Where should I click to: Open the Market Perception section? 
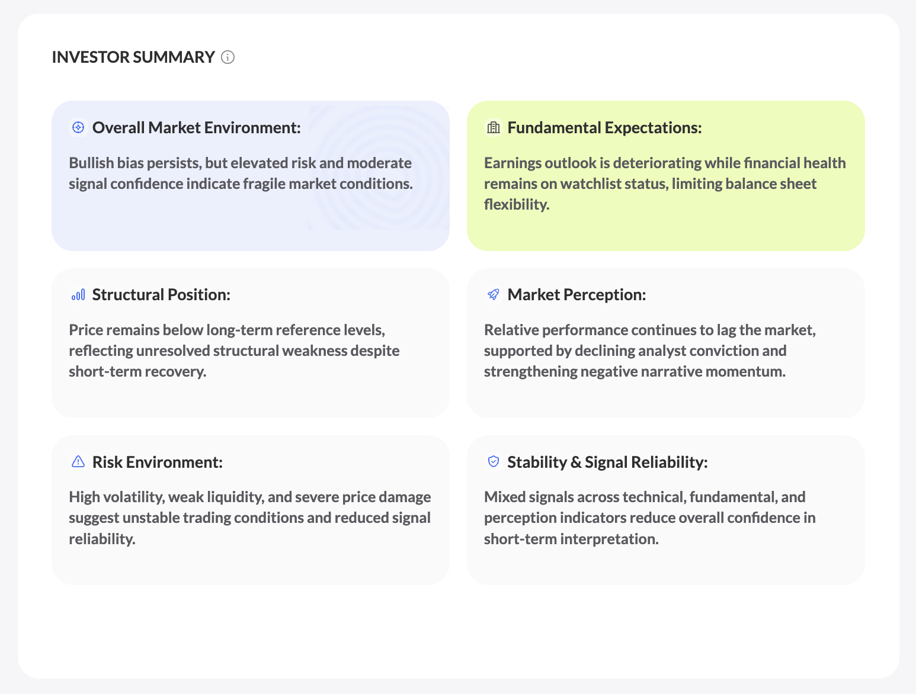665,343
